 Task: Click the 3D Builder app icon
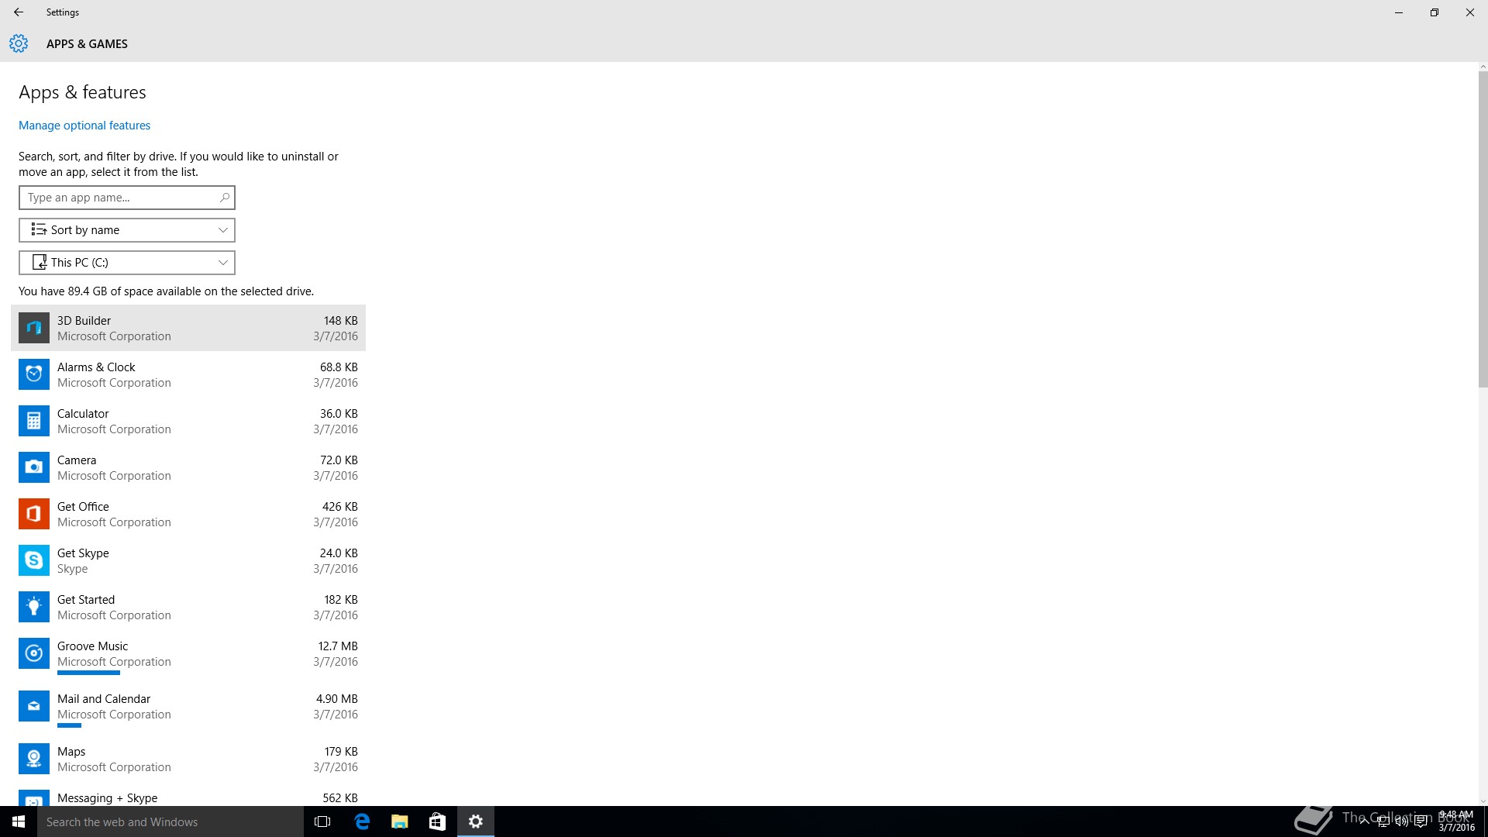point(34,328)
